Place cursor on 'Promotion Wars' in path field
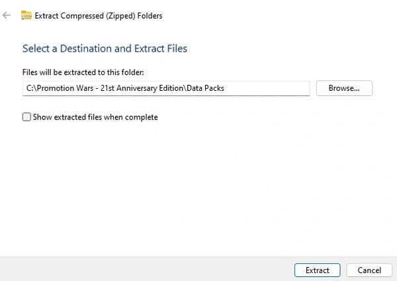The width and height of the screenshot is (397, 281). pyautogui.click(x=65, y=88)
